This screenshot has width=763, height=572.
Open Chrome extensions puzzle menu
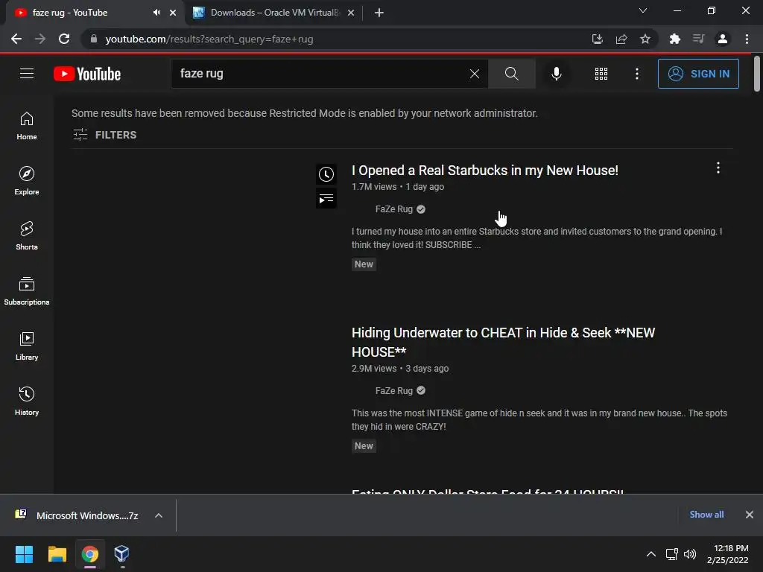coord(675,39)
